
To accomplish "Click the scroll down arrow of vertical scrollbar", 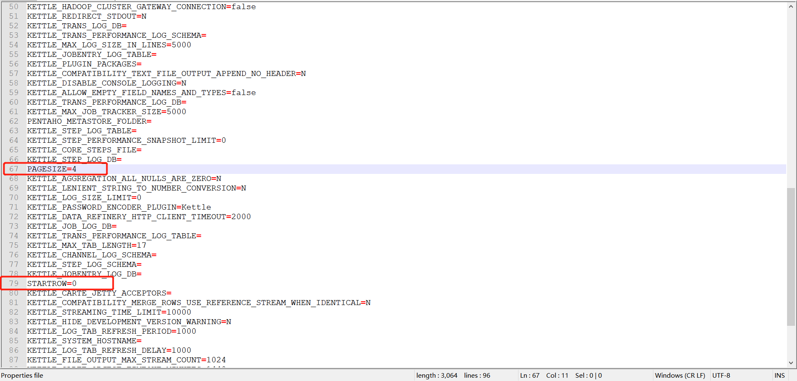I will coord(791,362).
